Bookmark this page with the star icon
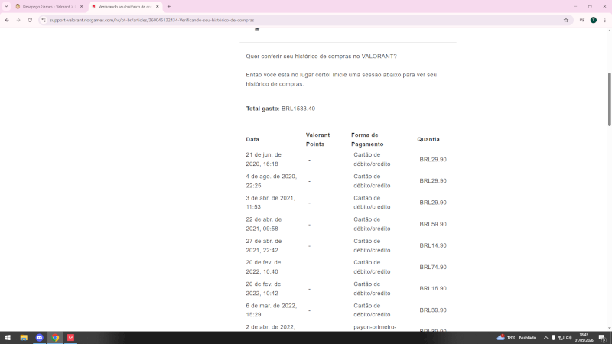612x344 pixels. 566,20
